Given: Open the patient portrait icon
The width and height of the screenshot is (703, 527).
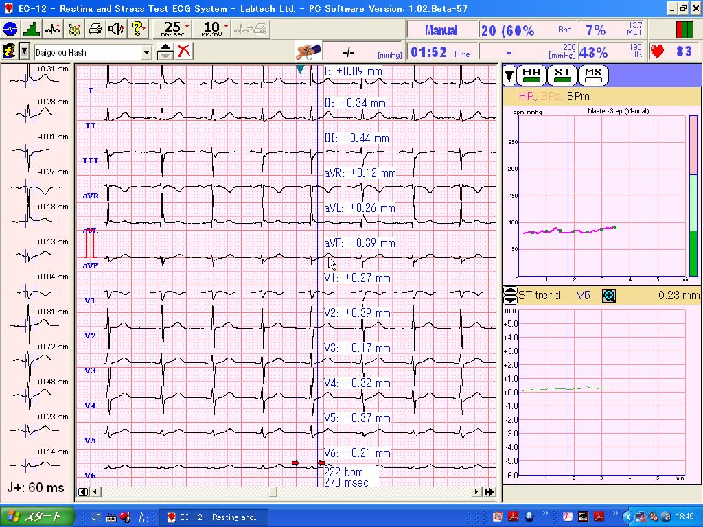Looking at the screenshot, I should pyautogui.click(x=9, y=51).
